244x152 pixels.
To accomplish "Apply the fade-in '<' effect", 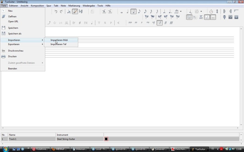I will pos(118,23).
